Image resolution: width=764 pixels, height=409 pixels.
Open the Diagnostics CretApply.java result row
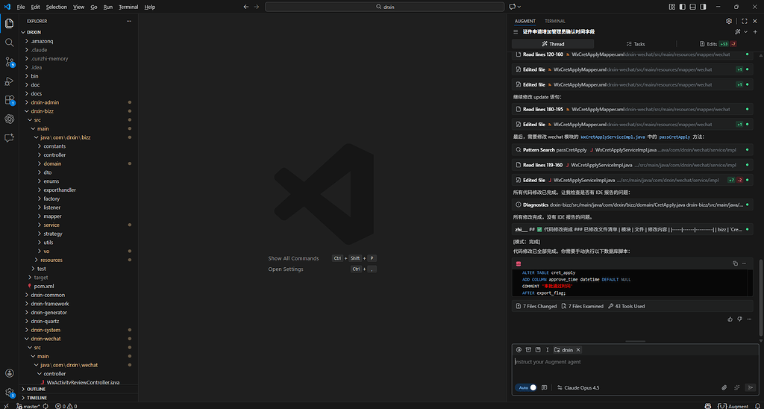633,204
